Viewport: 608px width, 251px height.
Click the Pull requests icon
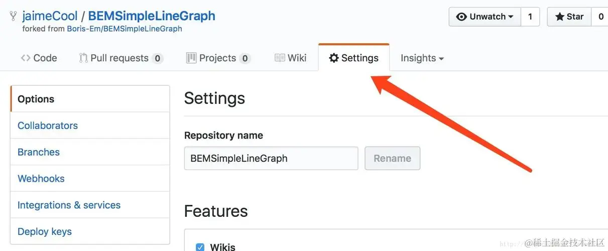(x=83, y=58)
